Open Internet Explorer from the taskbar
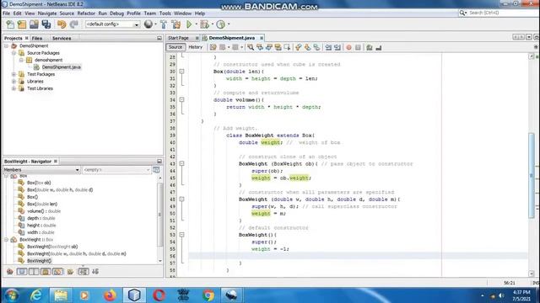Screen dimensions: 540x303 pos(36,295)
